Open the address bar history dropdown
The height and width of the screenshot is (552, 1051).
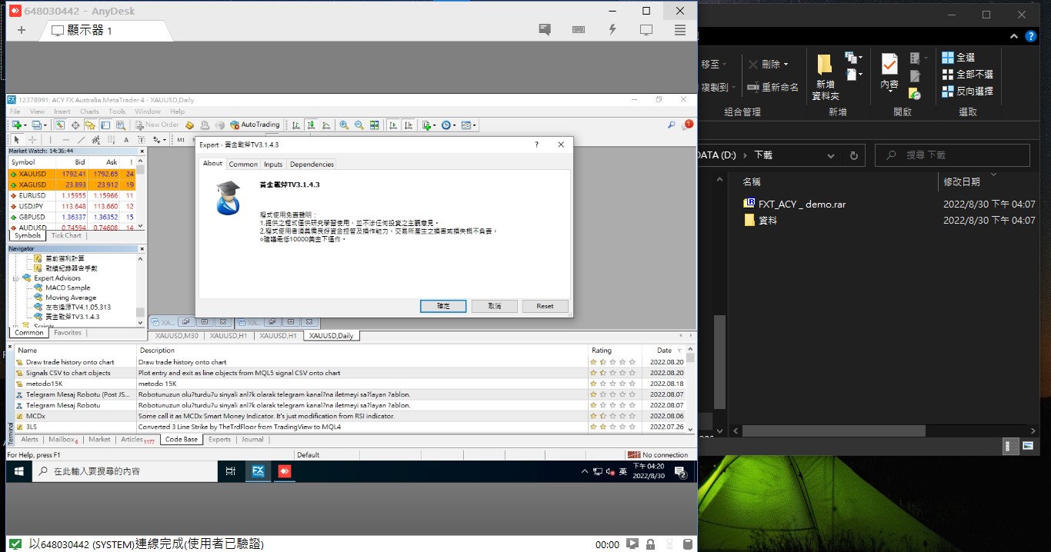coord(832,155)
